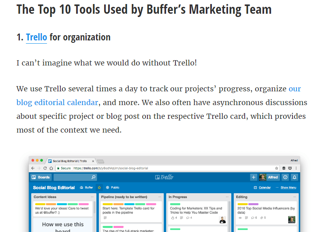This screenshot has height=232, width=318.
Task: Click the Trello search magnifier icon
Action: (x=93, y=177)
